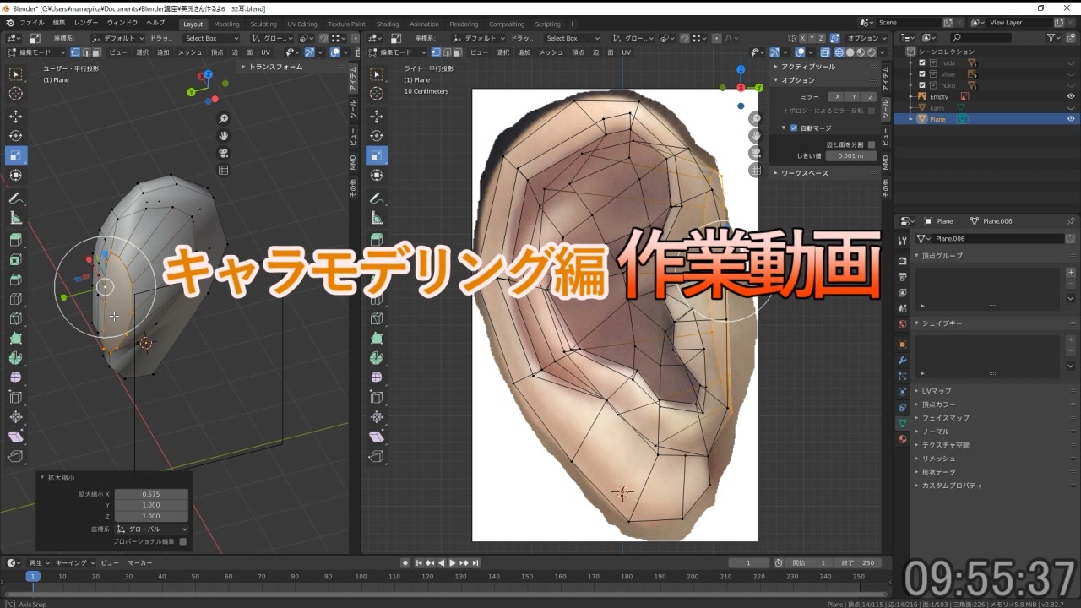Switch to the Sculpting workspace tab

263,24
